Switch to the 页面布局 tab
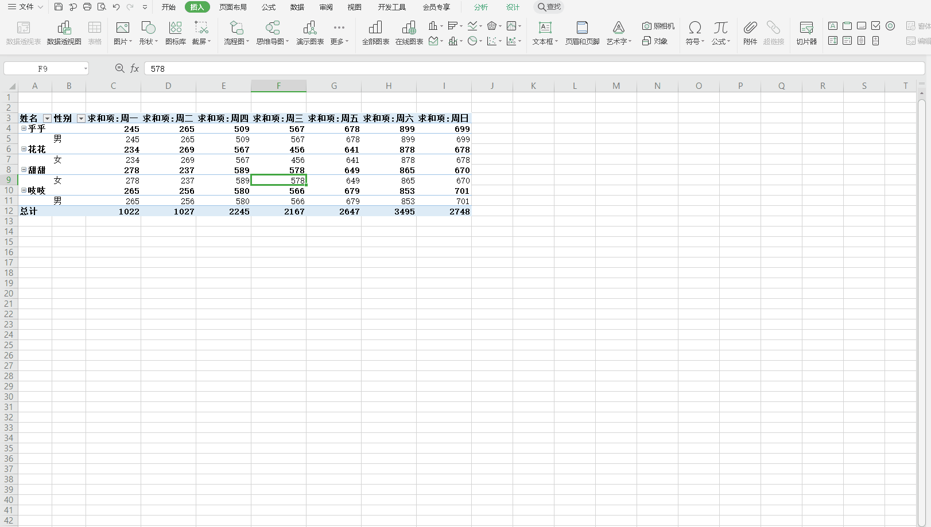 coord(232,7)
